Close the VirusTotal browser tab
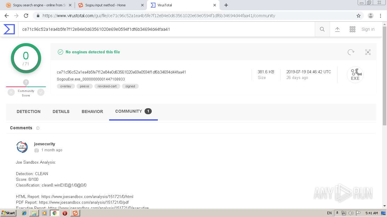This screenshot has height=217, width=387. 215,5
